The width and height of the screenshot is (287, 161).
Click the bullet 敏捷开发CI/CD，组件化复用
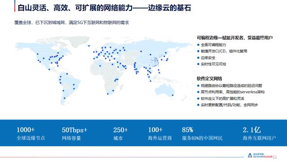tap(224, 51)
